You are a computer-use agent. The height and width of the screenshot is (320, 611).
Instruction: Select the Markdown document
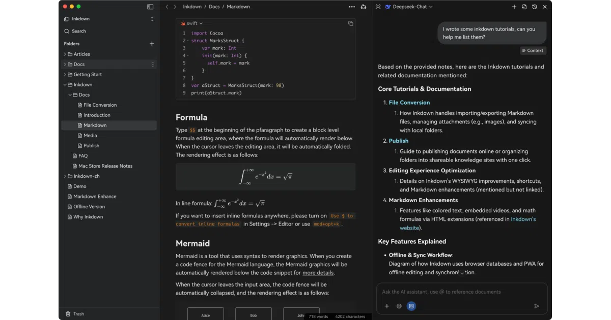[109, 125]
